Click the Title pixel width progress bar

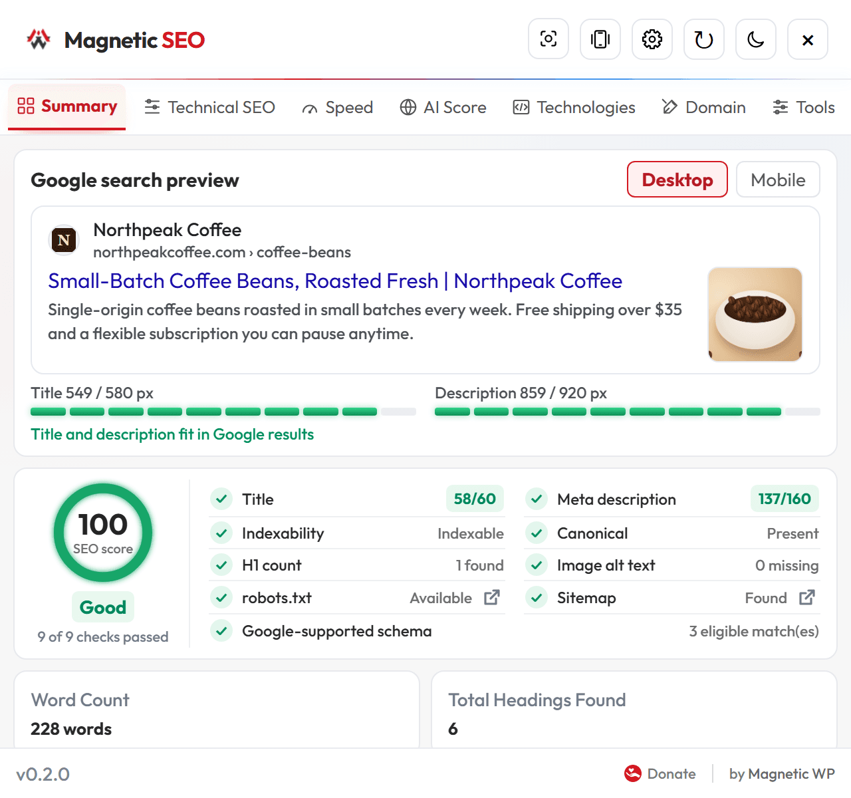[x=223, y=412]
